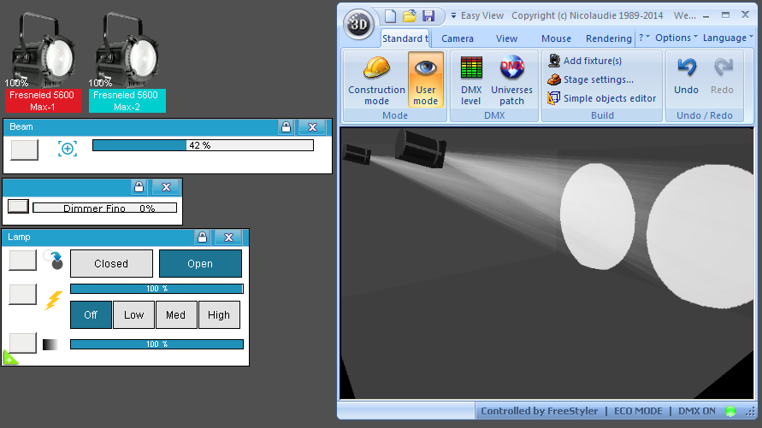Lock the Lamp panel
This screenshot has height=428, width=762.
202,237
